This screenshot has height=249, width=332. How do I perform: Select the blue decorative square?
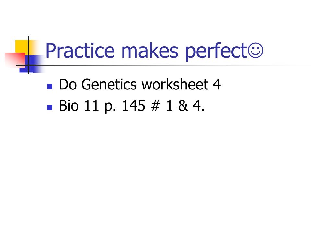(x=32, y=64)
